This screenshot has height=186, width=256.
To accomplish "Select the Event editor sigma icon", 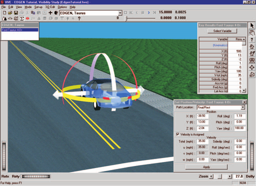I will pos(22,18).
